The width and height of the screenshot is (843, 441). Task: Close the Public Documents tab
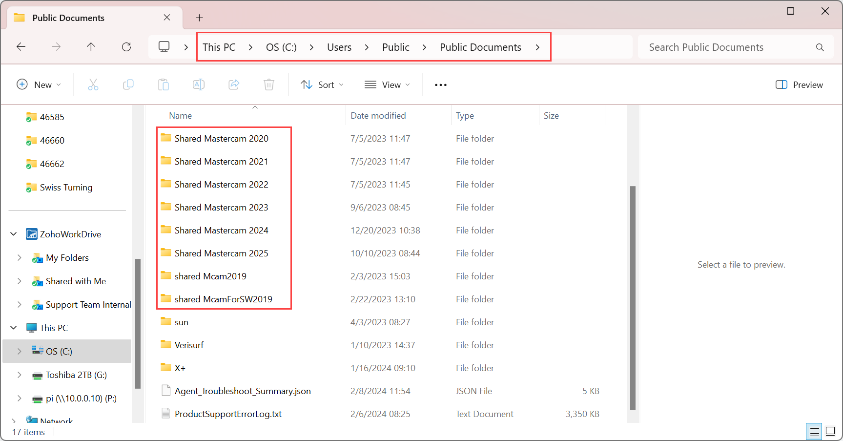click(x=167, y=18)
